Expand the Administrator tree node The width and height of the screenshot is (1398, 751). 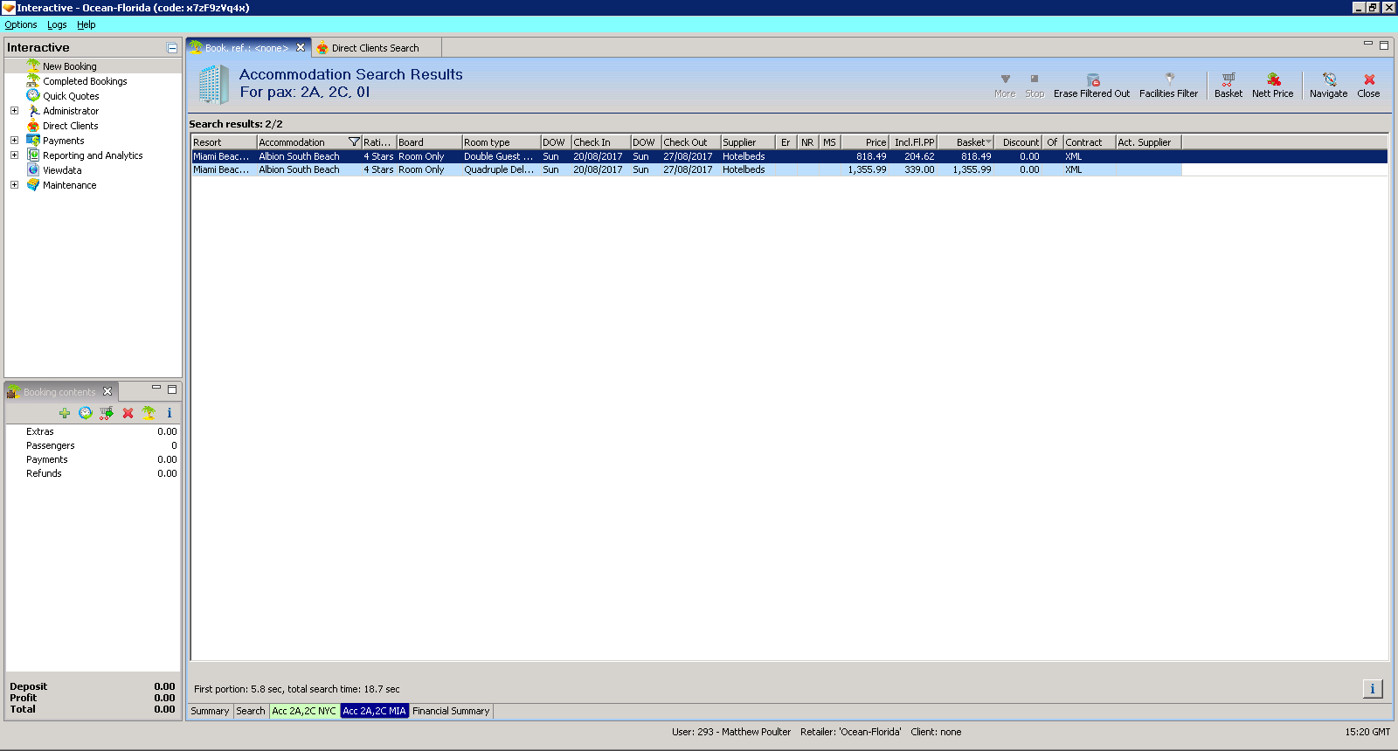coord(14,111)
